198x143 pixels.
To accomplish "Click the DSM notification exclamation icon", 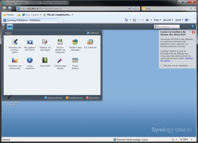I will tap(192, 26).
